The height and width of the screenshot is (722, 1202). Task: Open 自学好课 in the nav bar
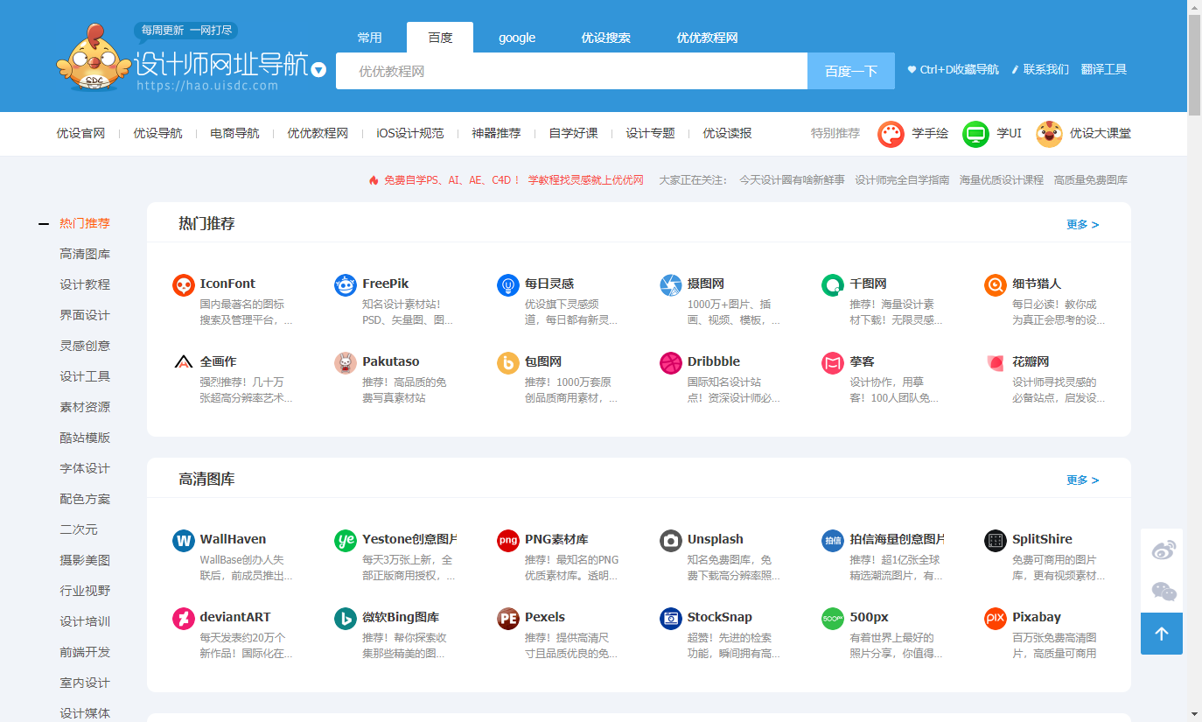pyautogui.click(x=574, y=133)
